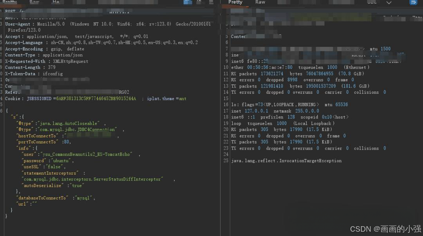The image size is (423, 236).
Task: Select the X-Token-Data ifconfig header
Action: click(34, 74)
